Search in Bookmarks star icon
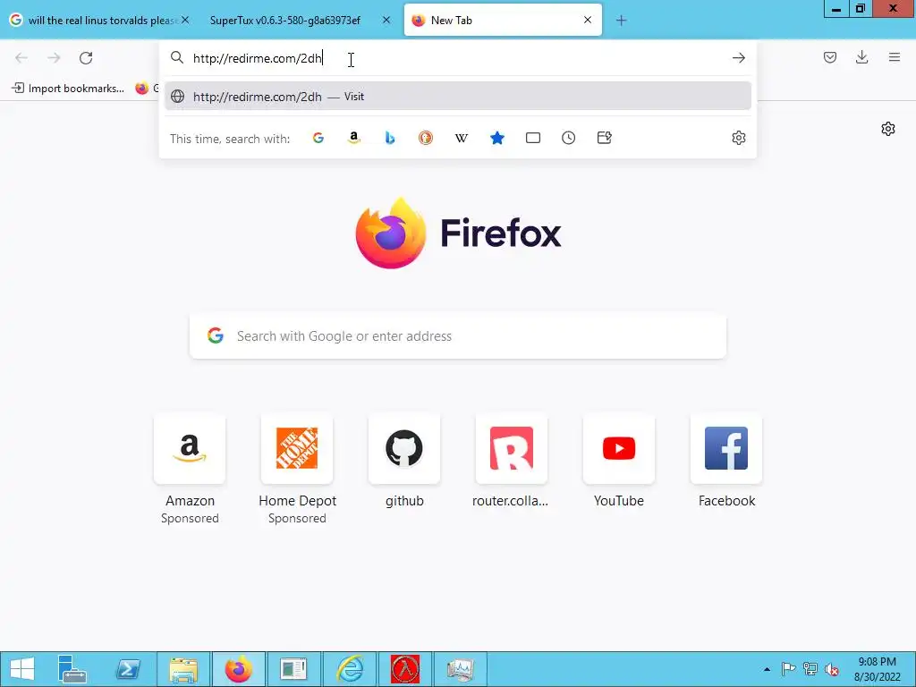The width and height of the screenshot is (916, 687). (x=497, y=138)
